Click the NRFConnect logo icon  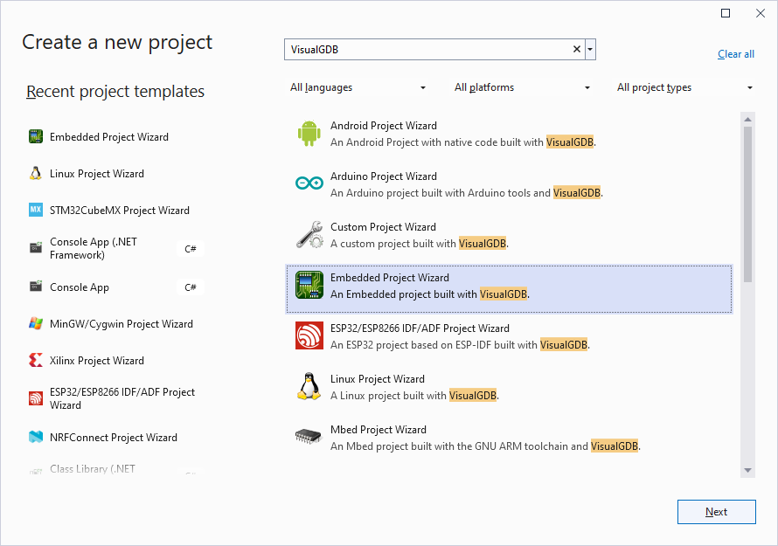tap(36, 437)
